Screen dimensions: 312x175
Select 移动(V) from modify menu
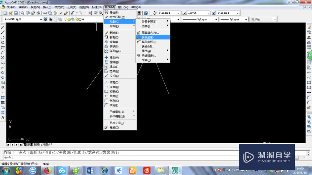[x=120, y=57]
